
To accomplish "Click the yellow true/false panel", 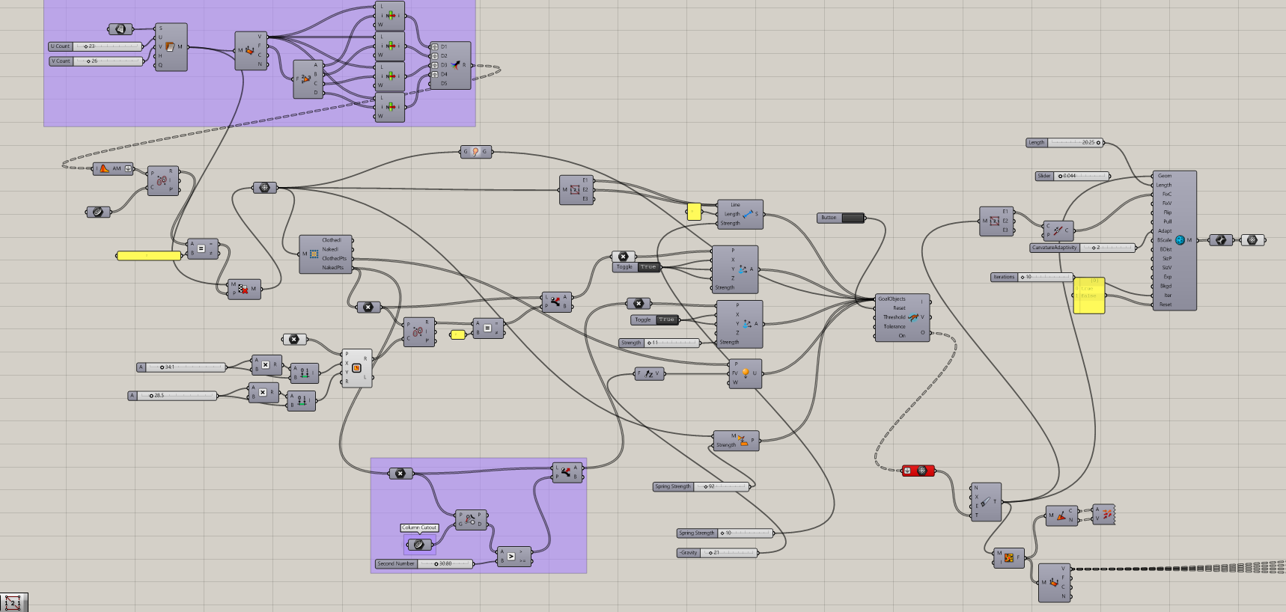I will (x=1089, y=296).
